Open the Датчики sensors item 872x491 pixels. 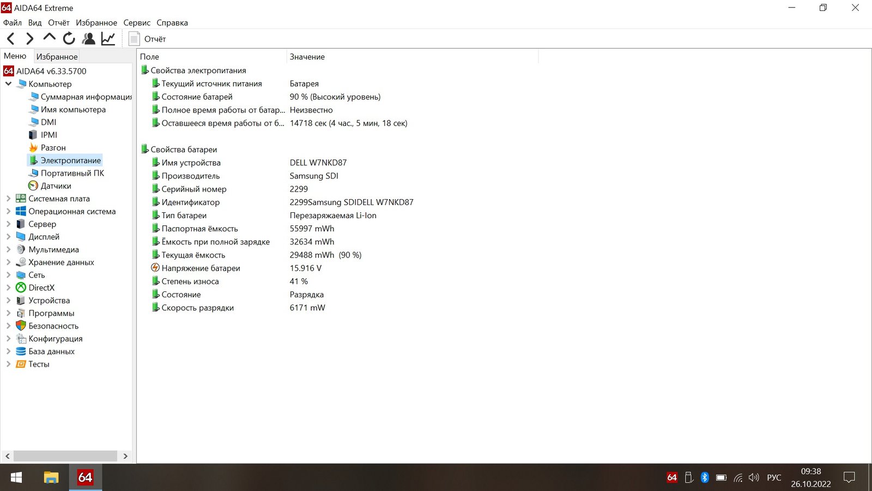click(x=50, y=186)
